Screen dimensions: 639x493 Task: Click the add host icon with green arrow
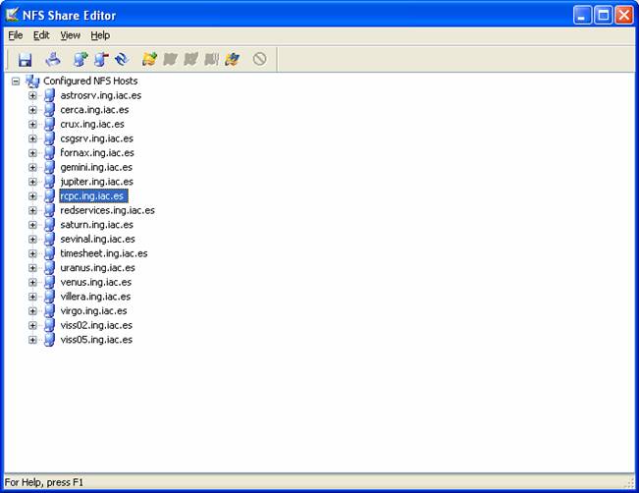[x=80, y=60]
